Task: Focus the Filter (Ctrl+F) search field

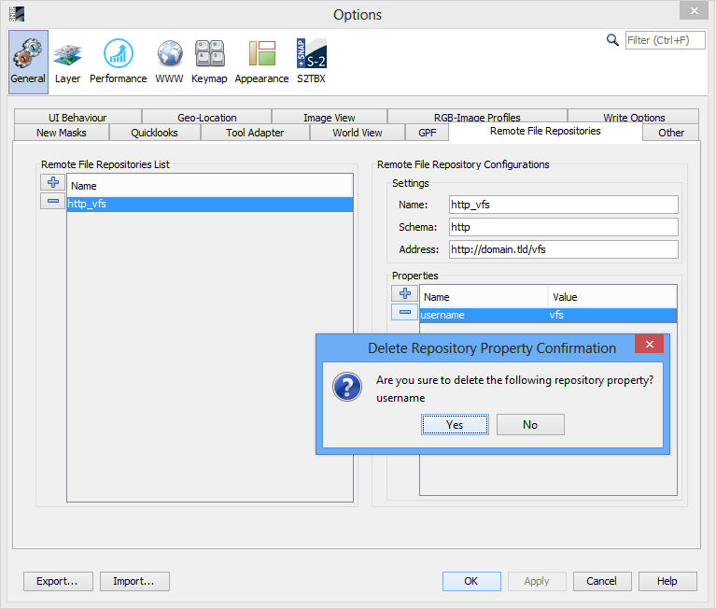Action: [665, 40]
